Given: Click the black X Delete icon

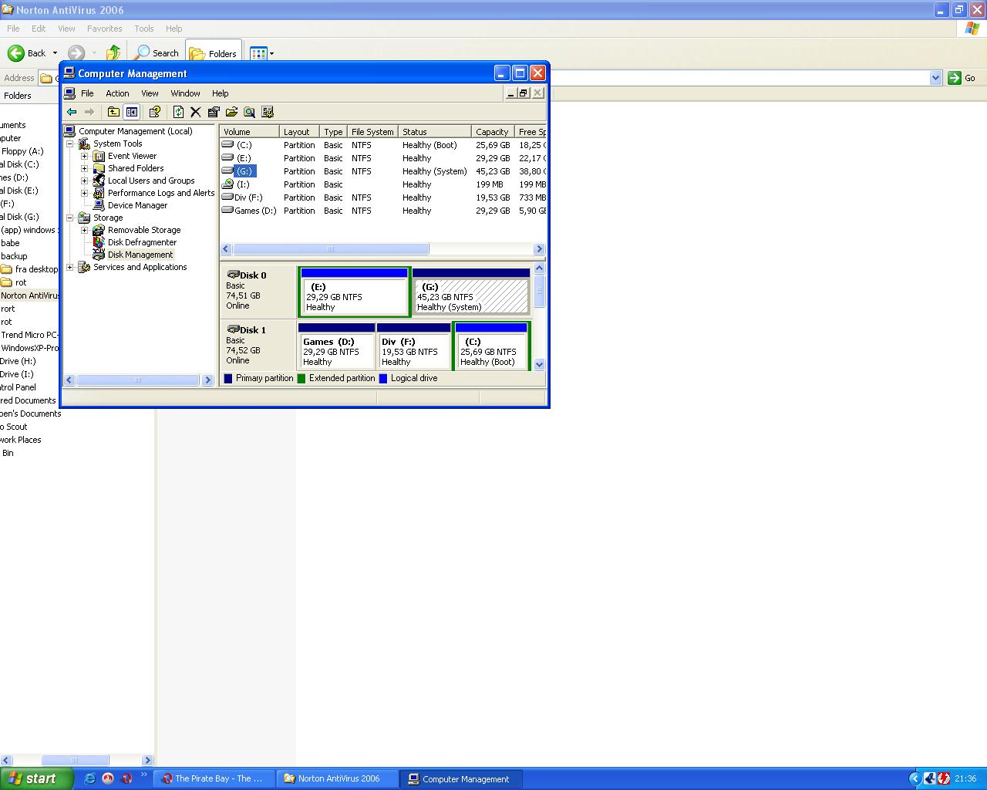Looking at the screenshot, I should coord(196,112).
